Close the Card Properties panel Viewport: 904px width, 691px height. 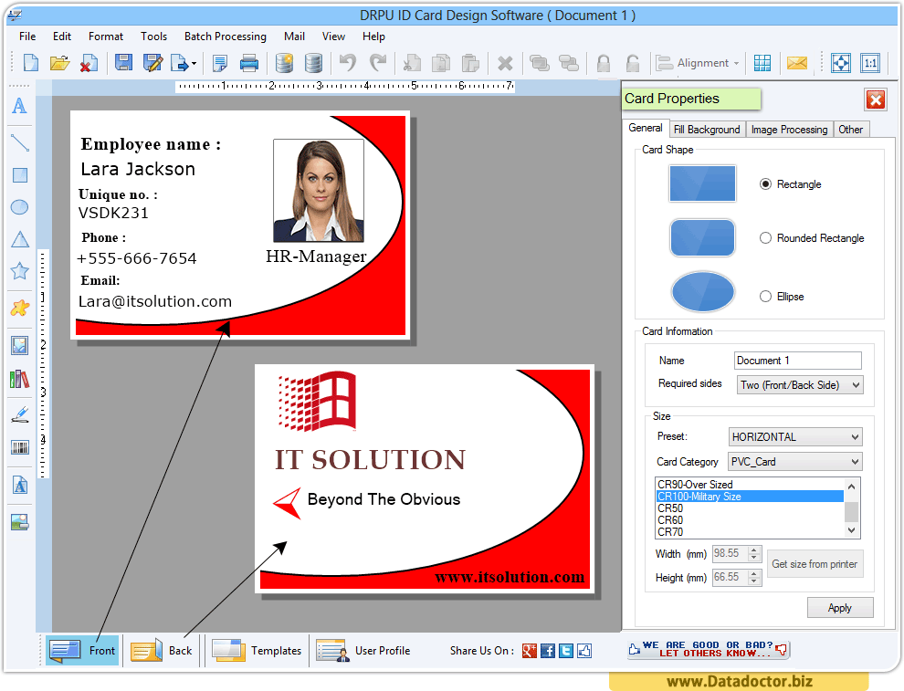tap(876, 99)
